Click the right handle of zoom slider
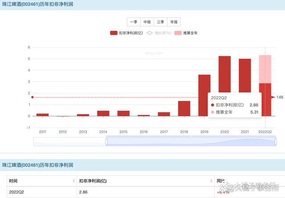 (x=276, y=141)
